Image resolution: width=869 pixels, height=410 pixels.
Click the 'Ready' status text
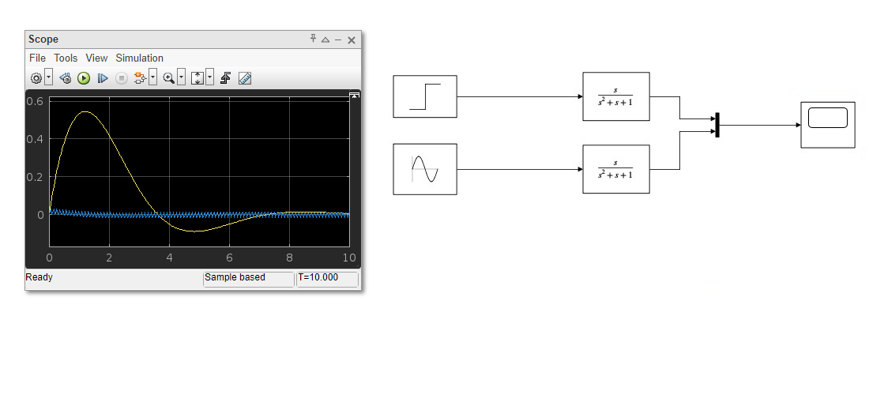point(39,277)
